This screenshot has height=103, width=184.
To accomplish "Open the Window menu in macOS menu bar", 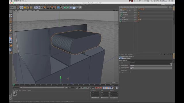I will click(x=25, y=1).
